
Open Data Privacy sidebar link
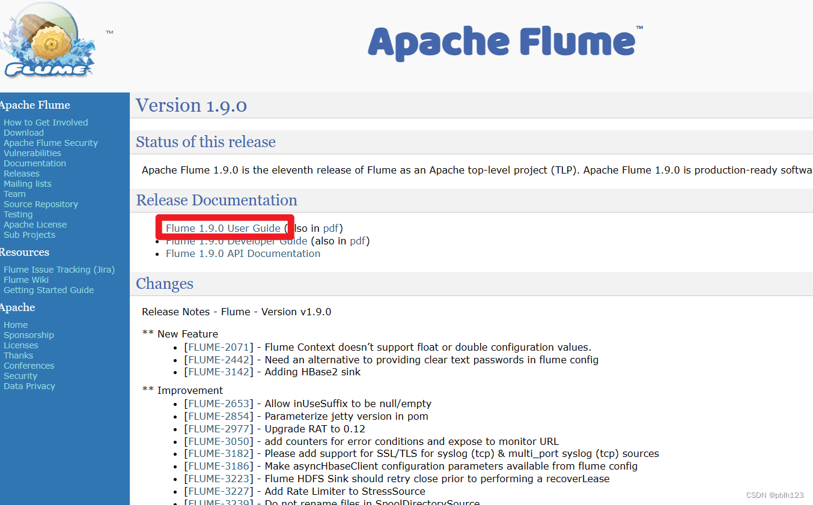[x=29, y=386]
